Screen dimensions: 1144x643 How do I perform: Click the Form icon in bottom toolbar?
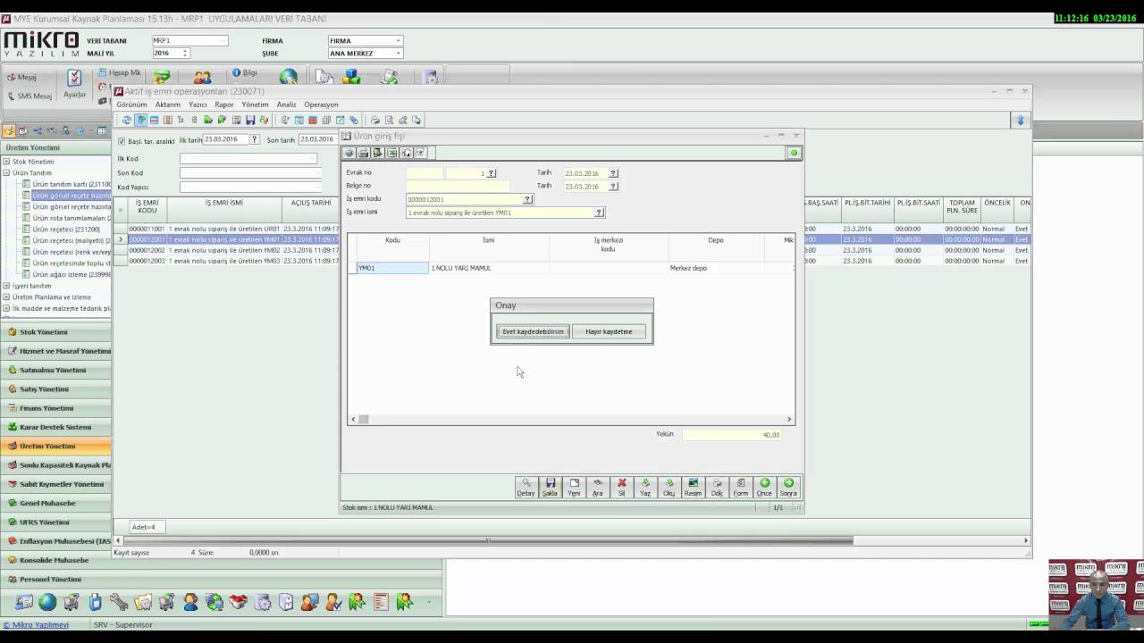click(741, 487)
